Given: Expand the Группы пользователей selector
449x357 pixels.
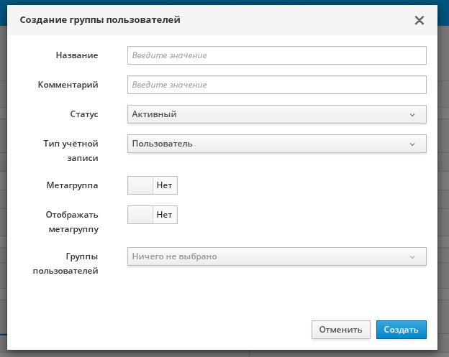Looking at the screenshot, I should click(x=276, y=256).
